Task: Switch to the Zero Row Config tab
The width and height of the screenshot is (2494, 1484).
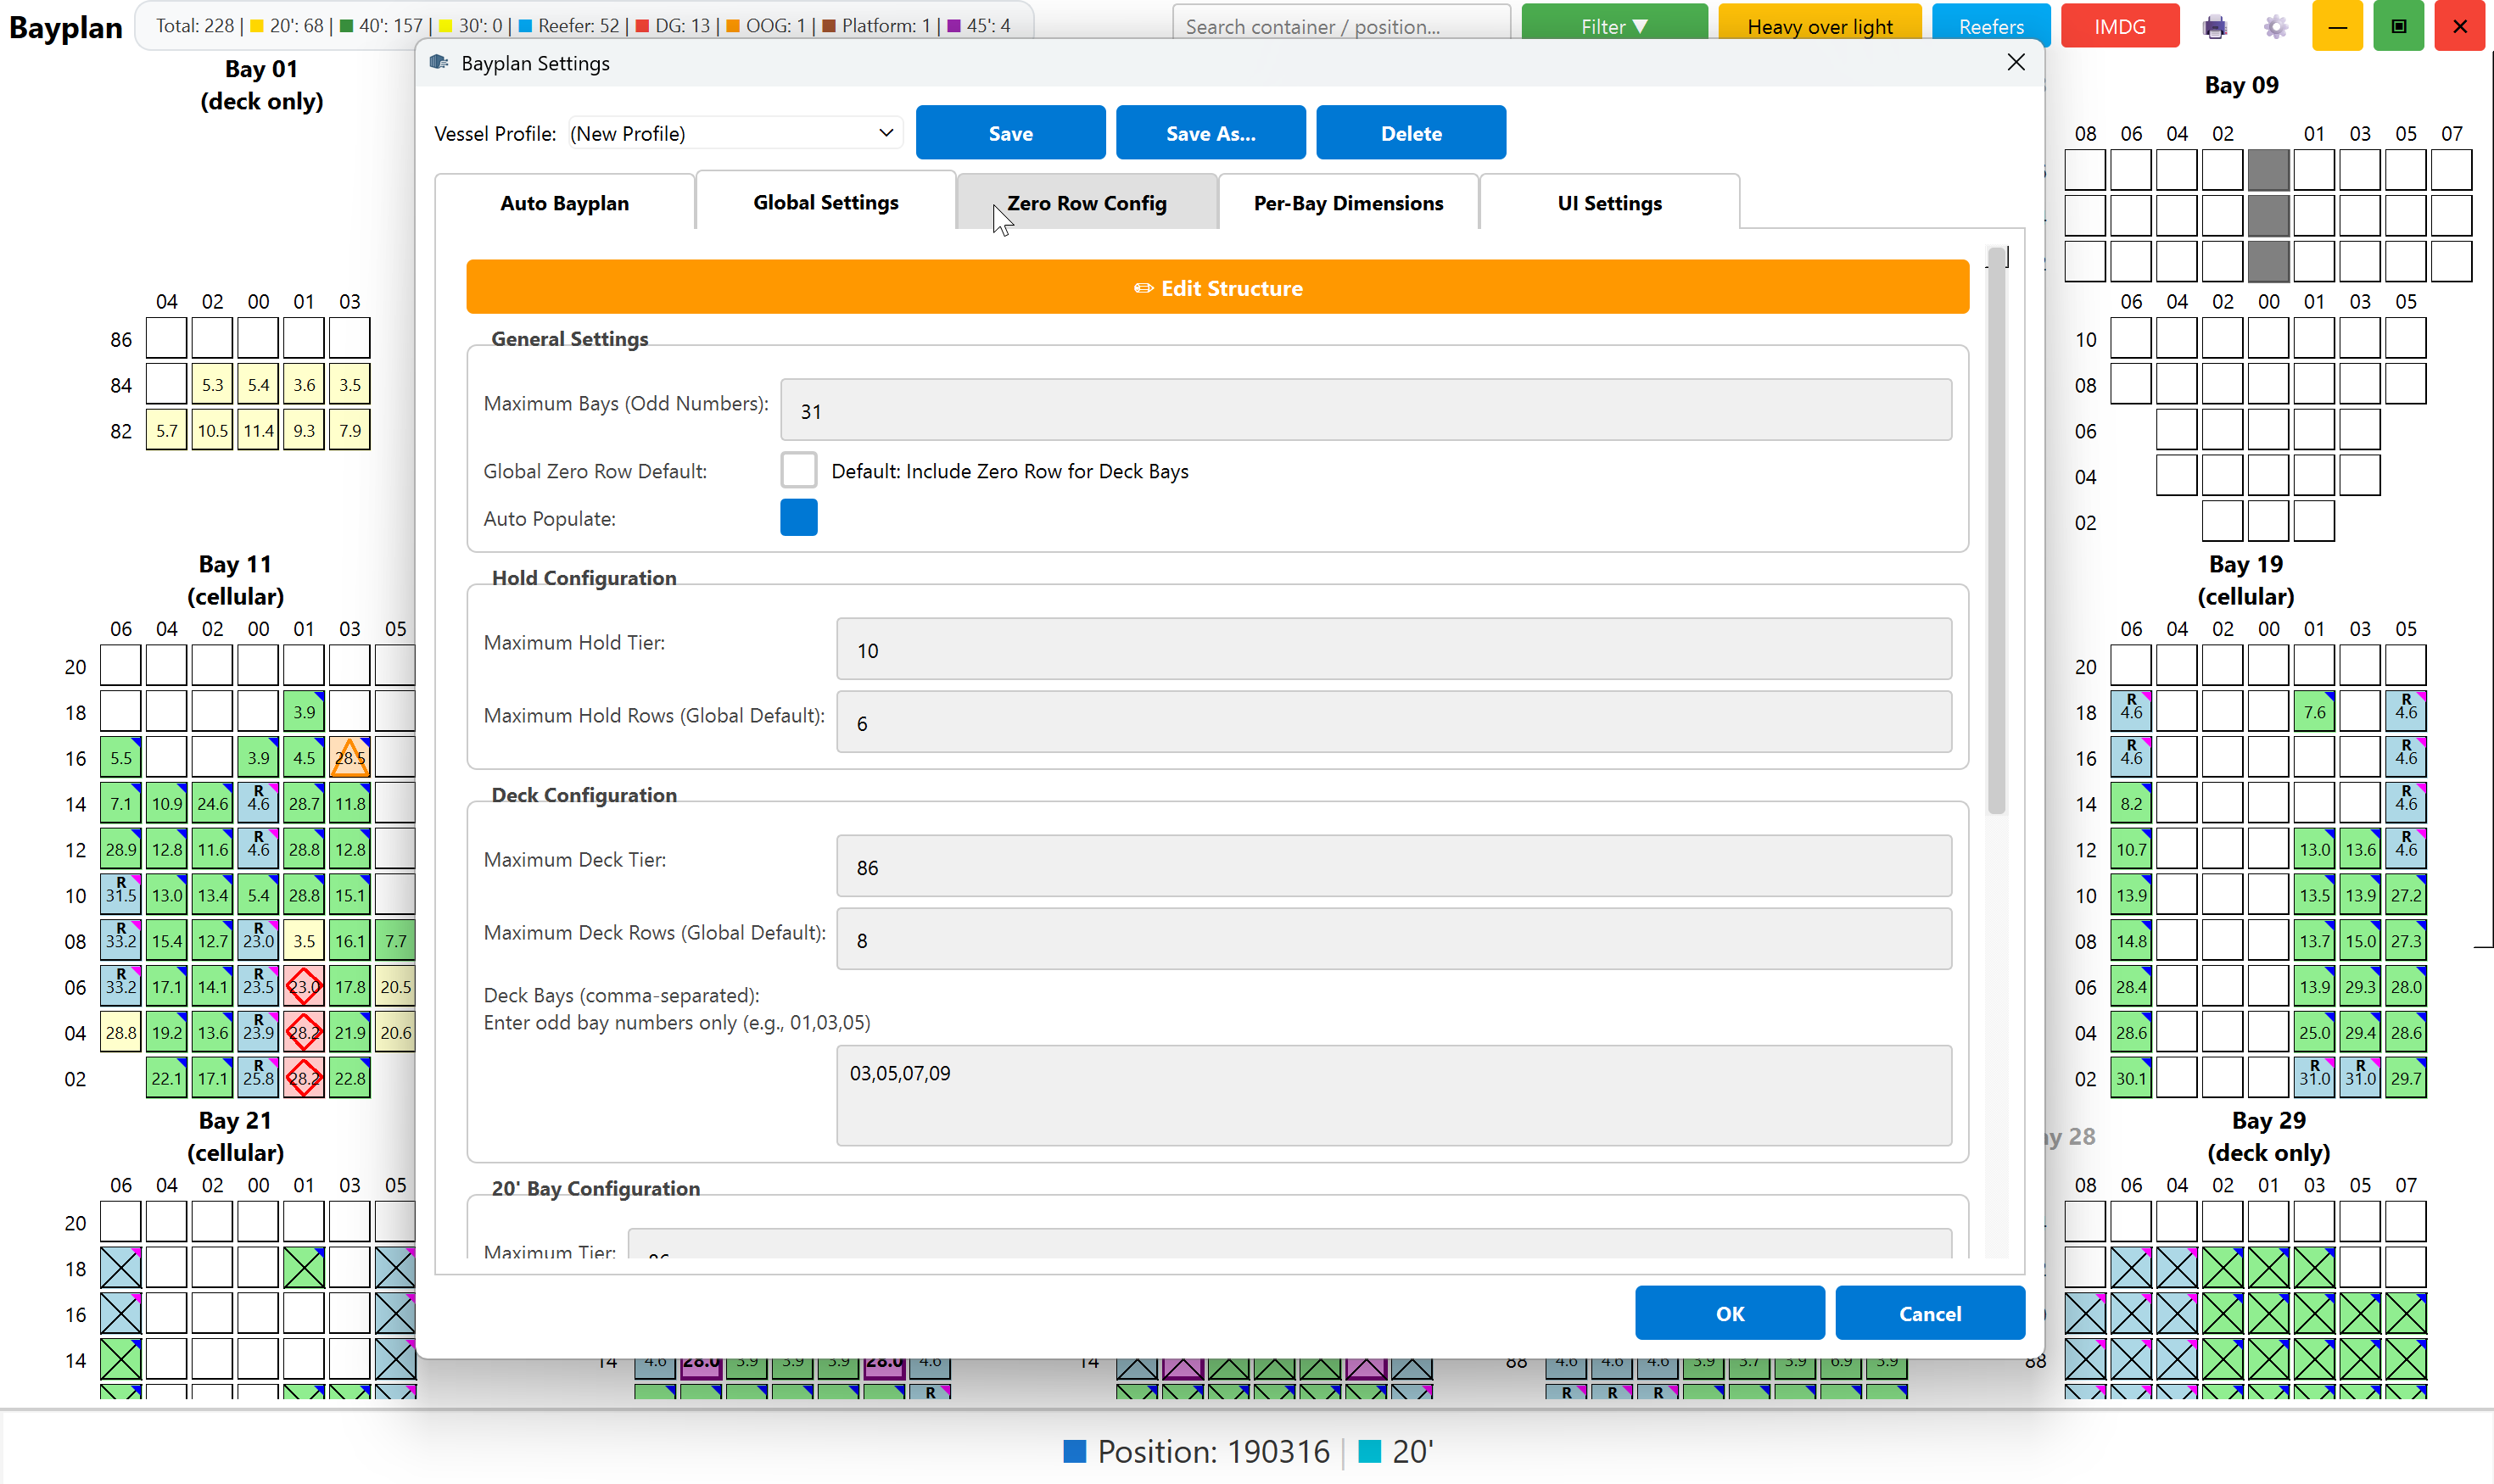Action: pyautogui.click(x=1087, y=203)
